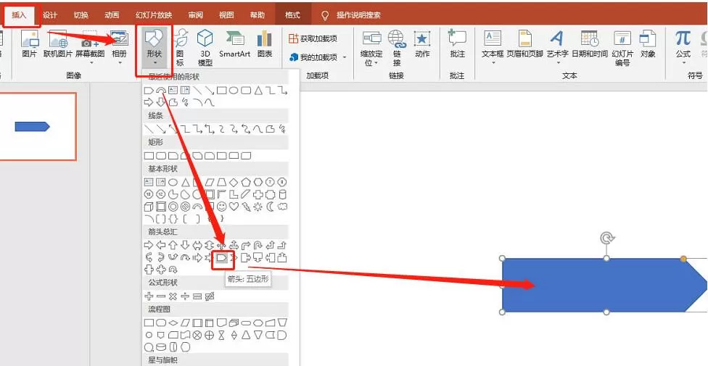This screenshot has height=366, width=708.
Task: Expand the 屏幕截图 dropdown arrow
Action: (90, 63)
